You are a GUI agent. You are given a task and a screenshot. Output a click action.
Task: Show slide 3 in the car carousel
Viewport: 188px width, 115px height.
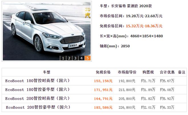coord(75,58)
